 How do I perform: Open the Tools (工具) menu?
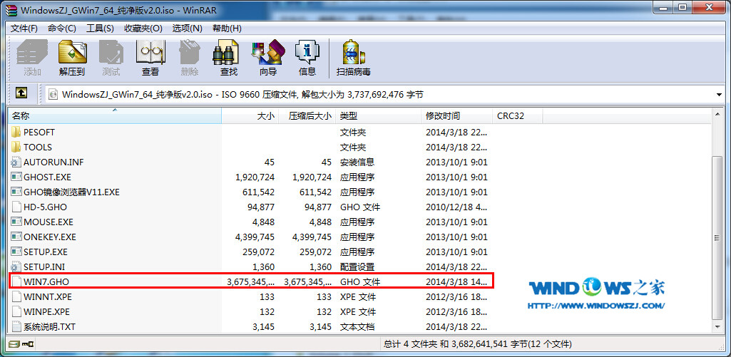(100, 29)
